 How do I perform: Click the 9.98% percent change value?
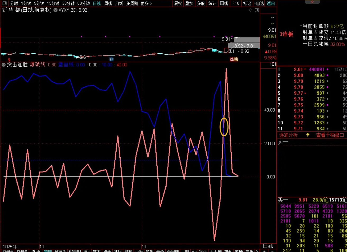[x=270, y=58]
